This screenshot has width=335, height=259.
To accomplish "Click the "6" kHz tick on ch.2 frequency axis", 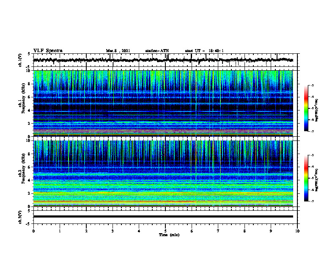I will (x=30, y=167).
